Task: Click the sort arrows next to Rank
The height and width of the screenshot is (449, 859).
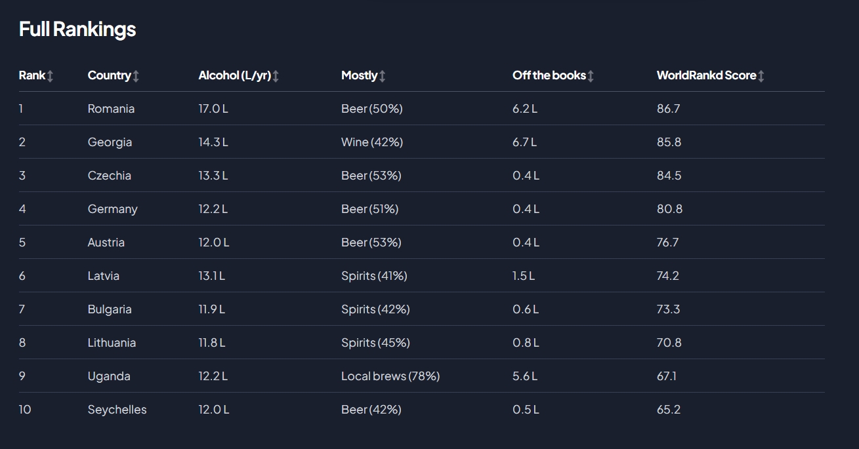Action: point(50,76)
